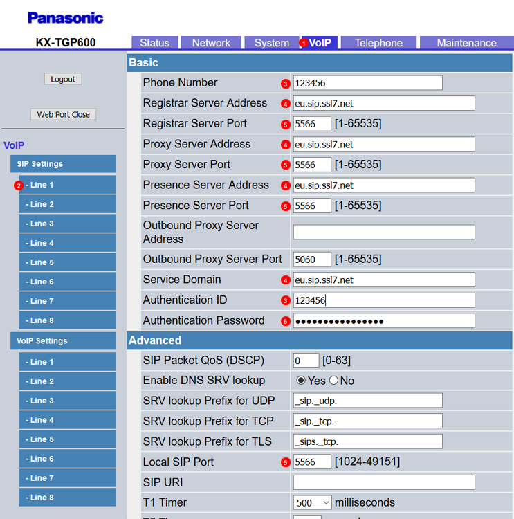
Task: Open the Maintenance tab
Action: pyautogui.click(x=467, y=43)
